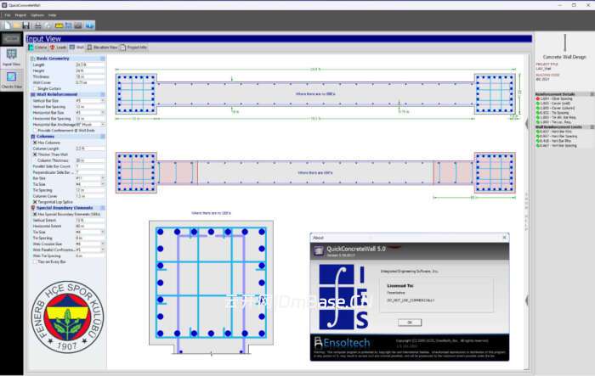595x376 pixels.
Task: Switch to the Project Info tab
Action: point(134,48)
